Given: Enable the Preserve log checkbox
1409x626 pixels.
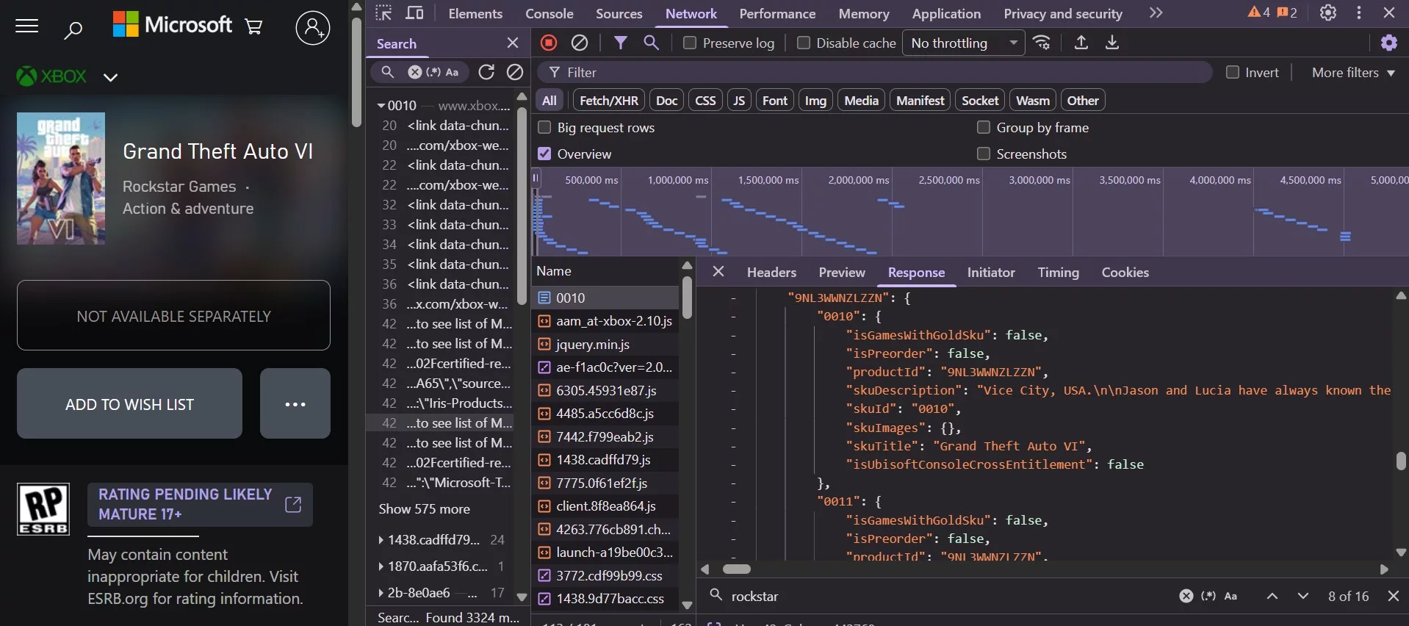Looking at the screenshot, I should point(690,43).
